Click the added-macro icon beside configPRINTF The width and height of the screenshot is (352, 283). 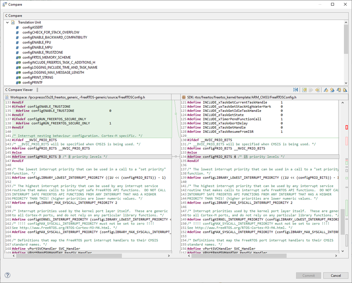[18, 83]
